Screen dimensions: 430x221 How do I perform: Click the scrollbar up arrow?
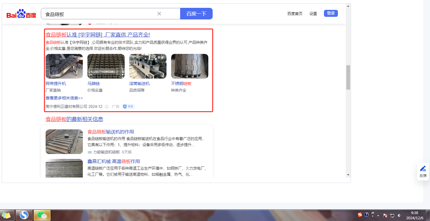pyautogui.click(x=348, y=6)
